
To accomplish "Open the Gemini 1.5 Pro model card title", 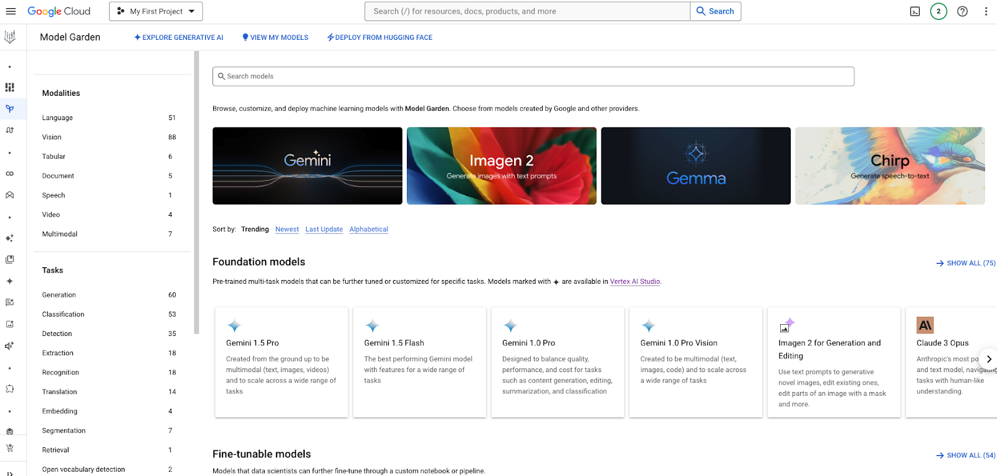I will [252, 343].
